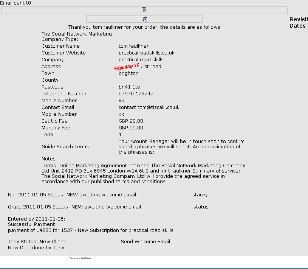Click the 'status' entry beside Grace row

click(201, 207)
